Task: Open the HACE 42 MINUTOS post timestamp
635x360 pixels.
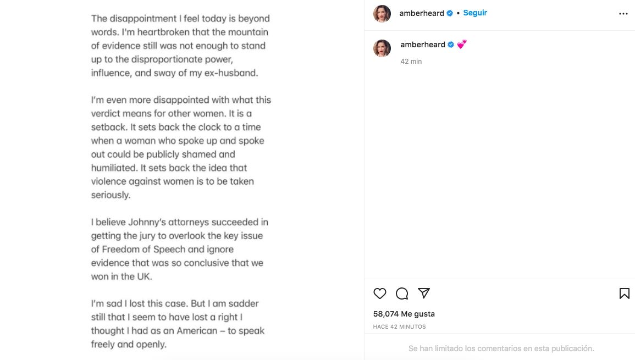Action: pyautogui.click(x=399, y=326)
